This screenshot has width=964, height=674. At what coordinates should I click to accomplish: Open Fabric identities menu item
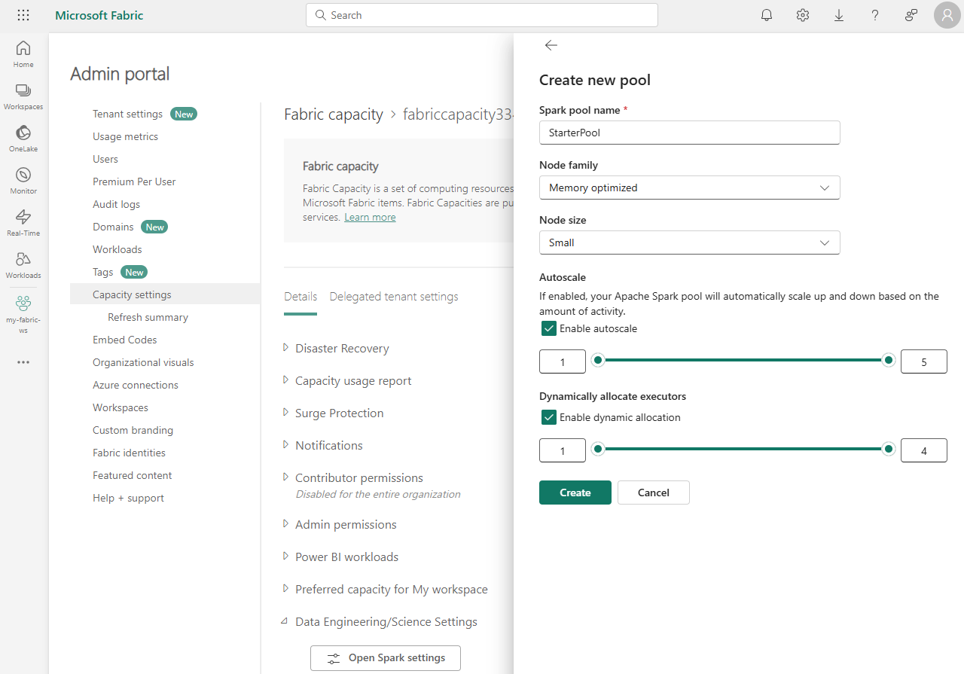(129, 453)
